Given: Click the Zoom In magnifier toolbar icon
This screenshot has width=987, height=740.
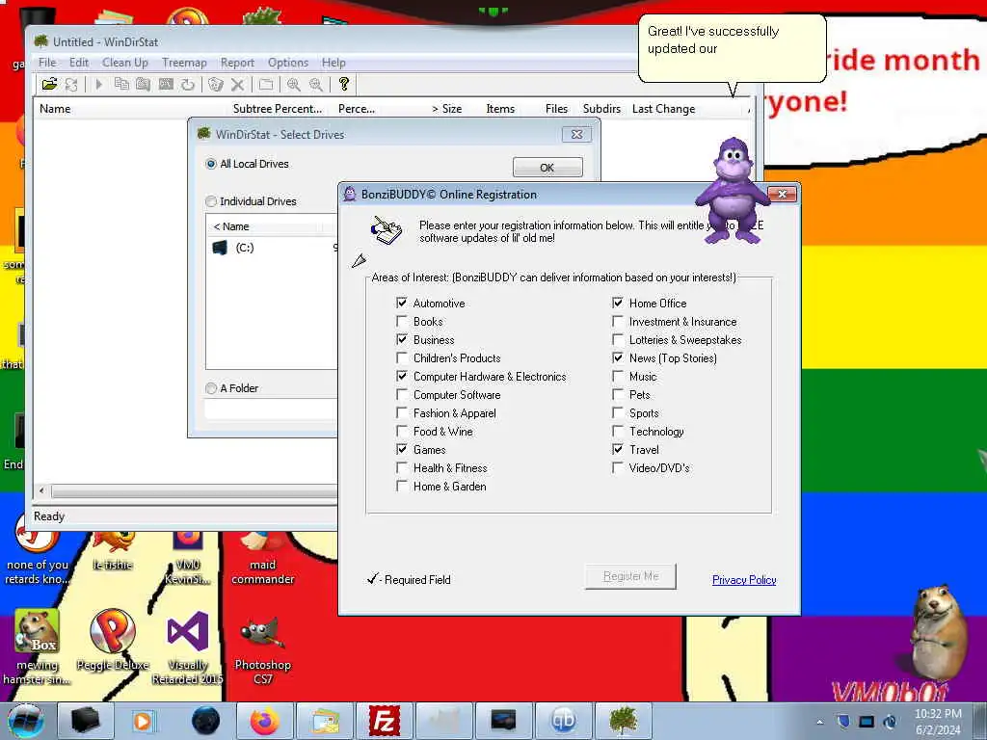Looking at the screenshot, I should point(293,84).
